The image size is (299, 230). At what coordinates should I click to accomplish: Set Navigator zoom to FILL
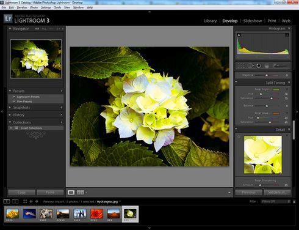pos(44,29)
